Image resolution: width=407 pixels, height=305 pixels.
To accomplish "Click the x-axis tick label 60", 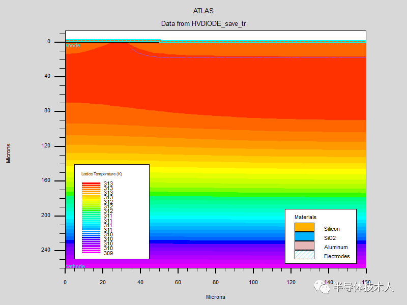I will tap(178, 282).
